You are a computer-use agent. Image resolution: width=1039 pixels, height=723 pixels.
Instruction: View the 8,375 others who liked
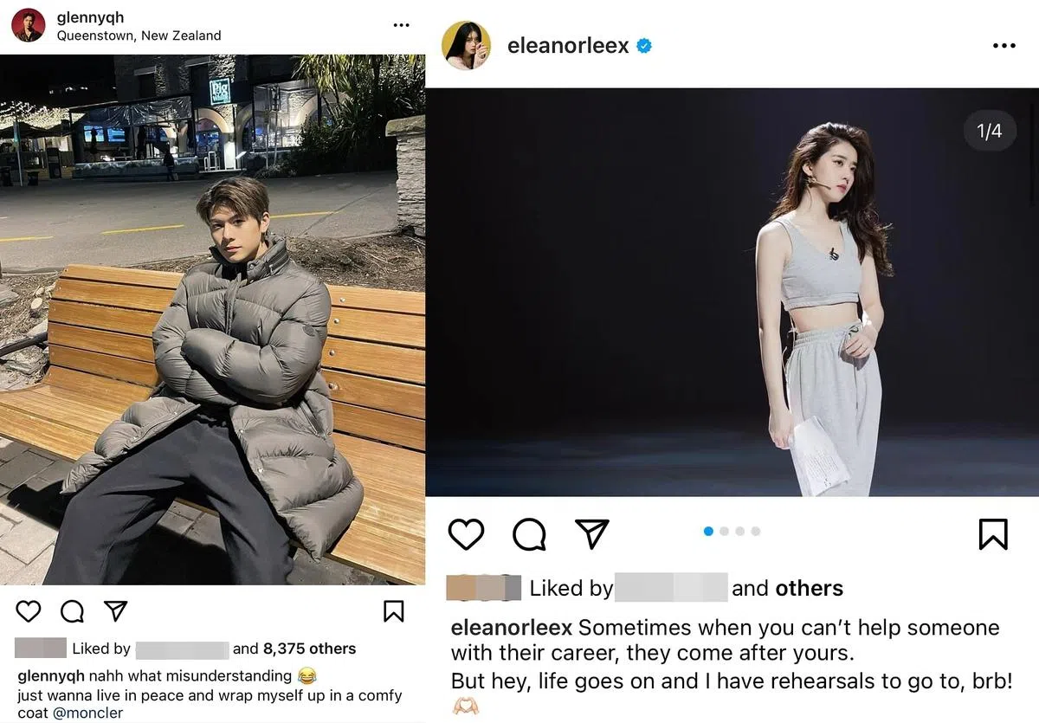(309, 649)
